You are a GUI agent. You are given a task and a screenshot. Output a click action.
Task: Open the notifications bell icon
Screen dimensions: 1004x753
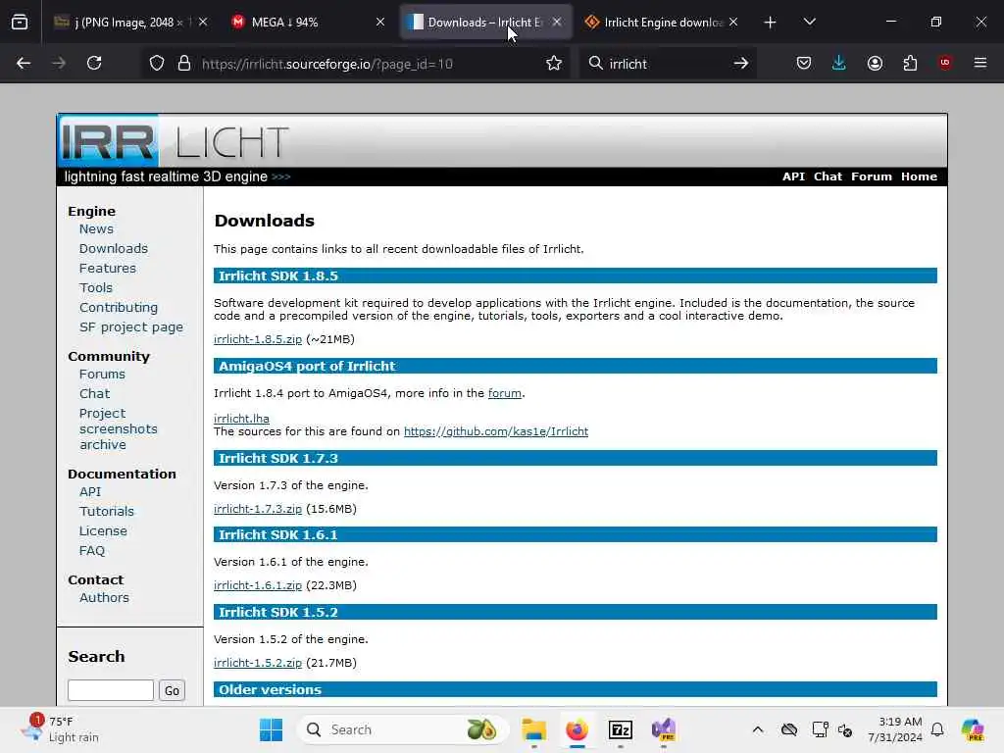(x=937, y=729)
